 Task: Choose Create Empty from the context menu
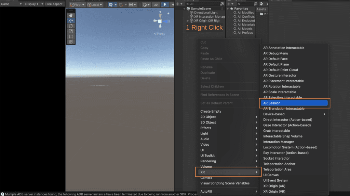click(x=211, y=111)
